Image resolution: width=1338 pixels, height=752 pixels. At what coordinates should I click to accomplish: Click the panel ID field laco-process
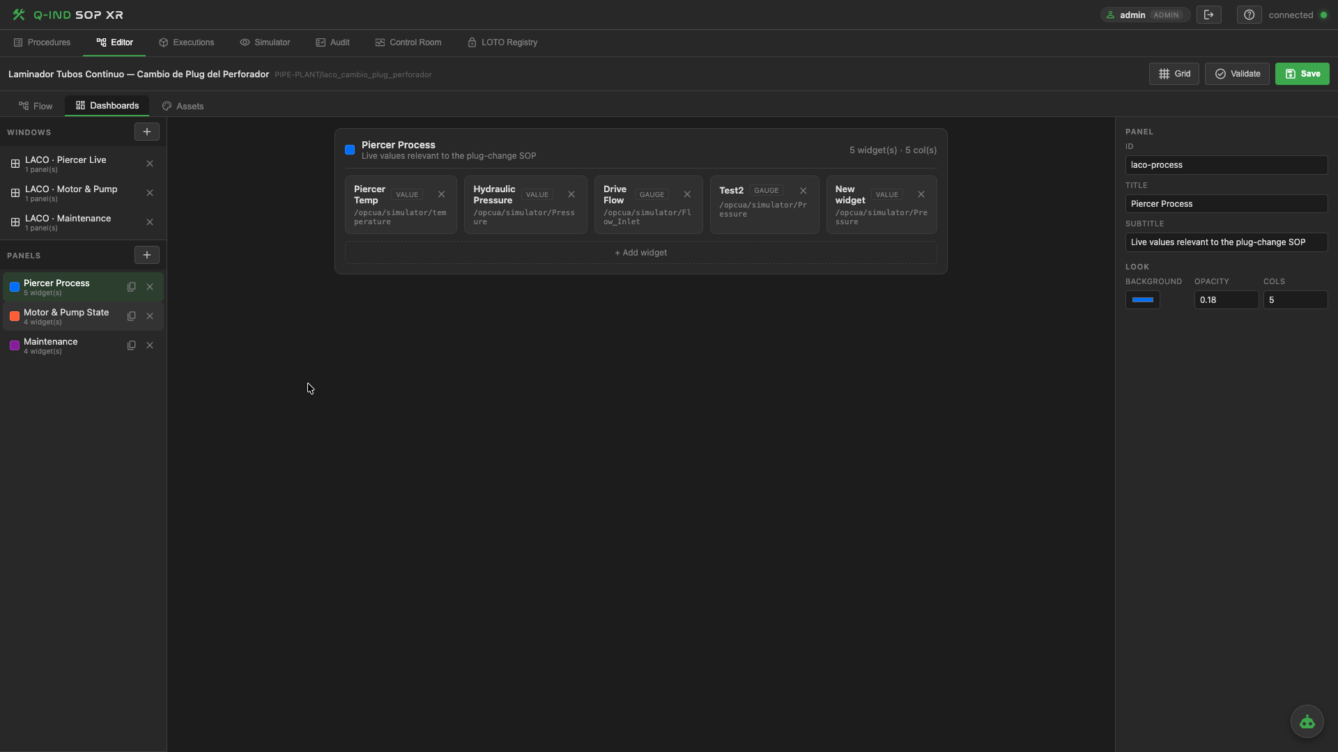1226,165
